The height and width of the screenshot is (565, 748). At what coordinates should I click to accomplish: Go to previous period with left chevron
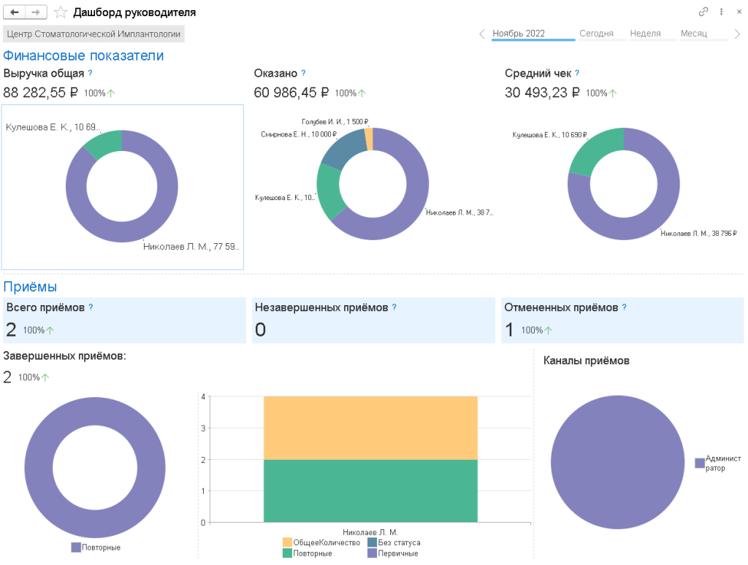pos(482,34)
